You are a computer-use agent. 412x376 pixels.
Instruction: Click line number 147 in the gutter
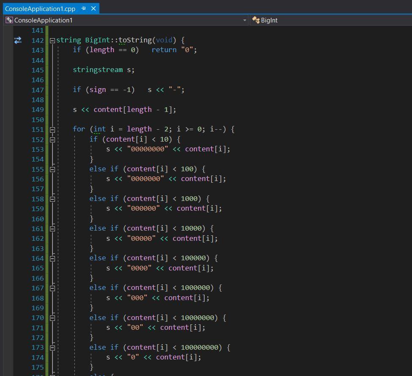[37, 89]
